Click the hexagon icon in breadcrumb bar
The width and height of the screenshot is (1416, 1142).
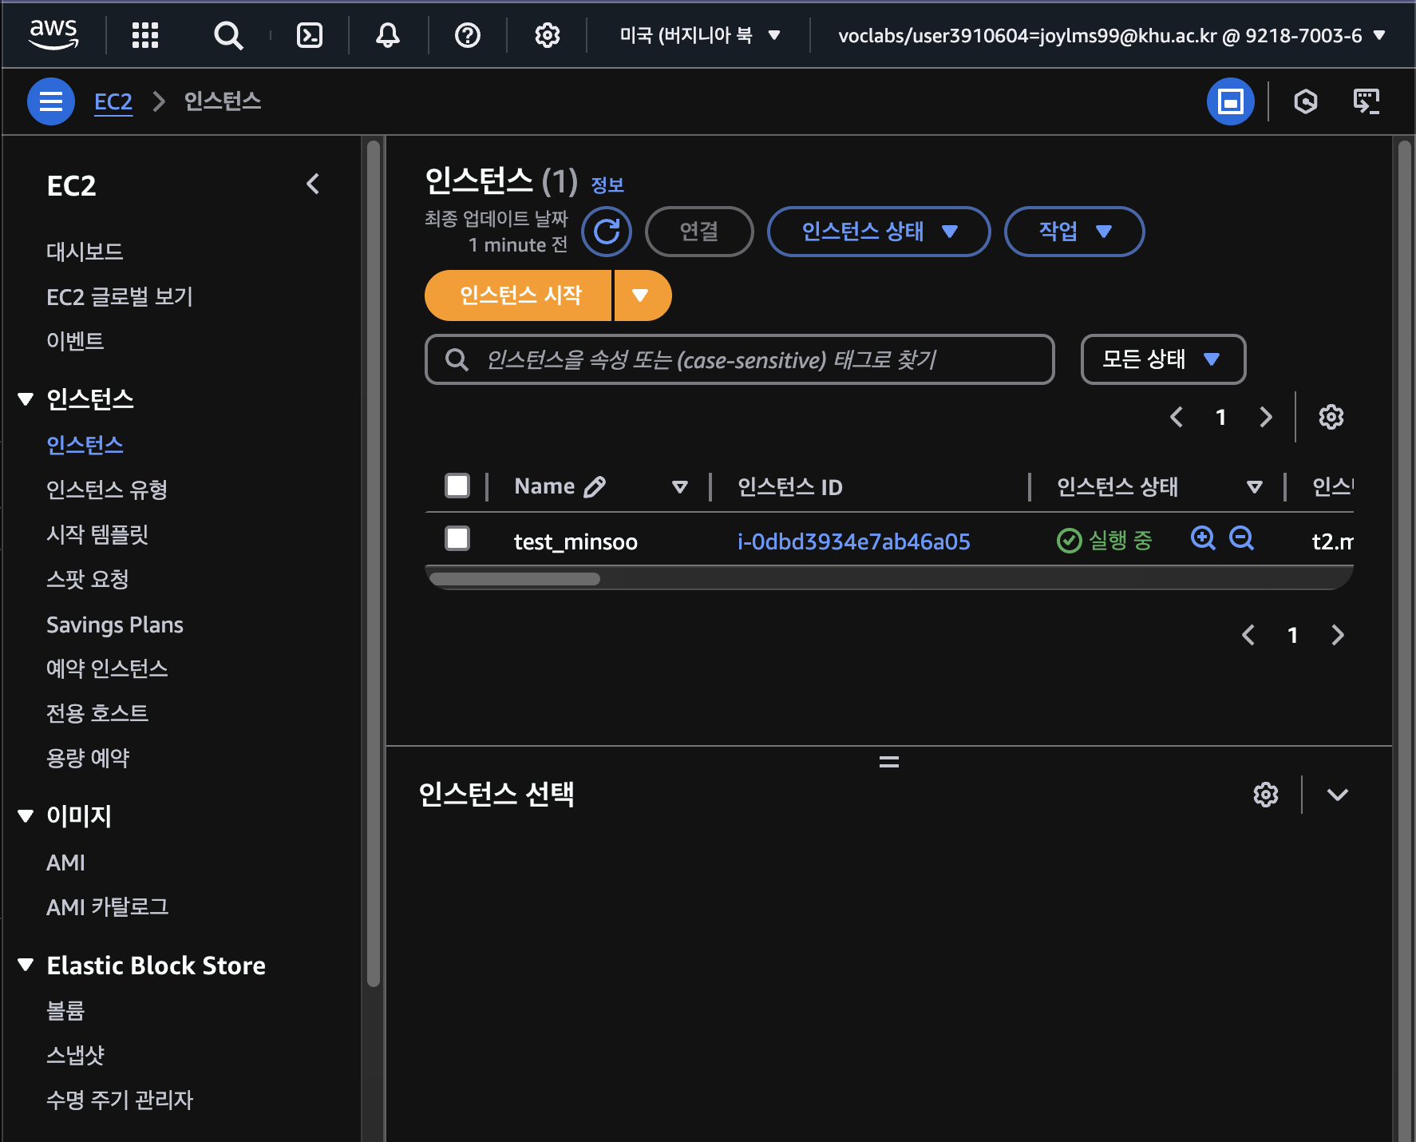1306,101
